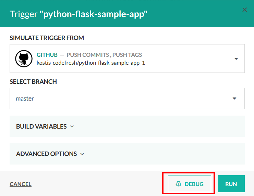This screenshot has height=196, width=254.
Task: Click the ADVANCED OPTIONS section header
Action: click(46, 154)
